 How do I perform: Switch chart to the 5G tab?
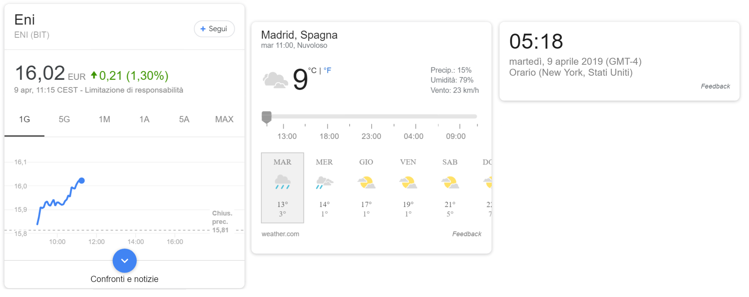[x=64, y=120]
